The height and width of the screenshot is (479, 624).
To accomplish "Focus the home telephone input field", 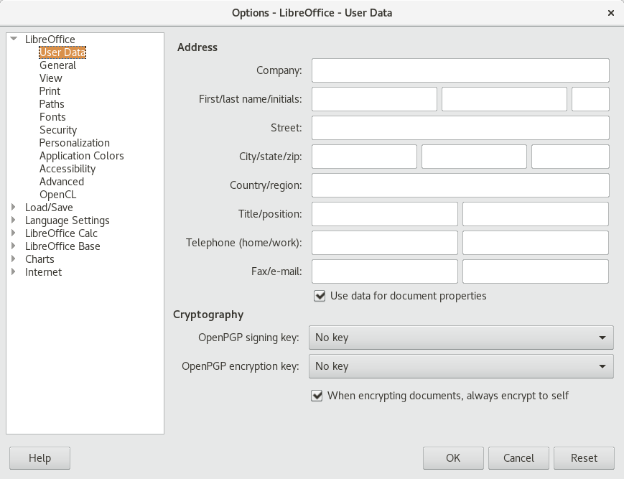I will (x=385, y=243).
